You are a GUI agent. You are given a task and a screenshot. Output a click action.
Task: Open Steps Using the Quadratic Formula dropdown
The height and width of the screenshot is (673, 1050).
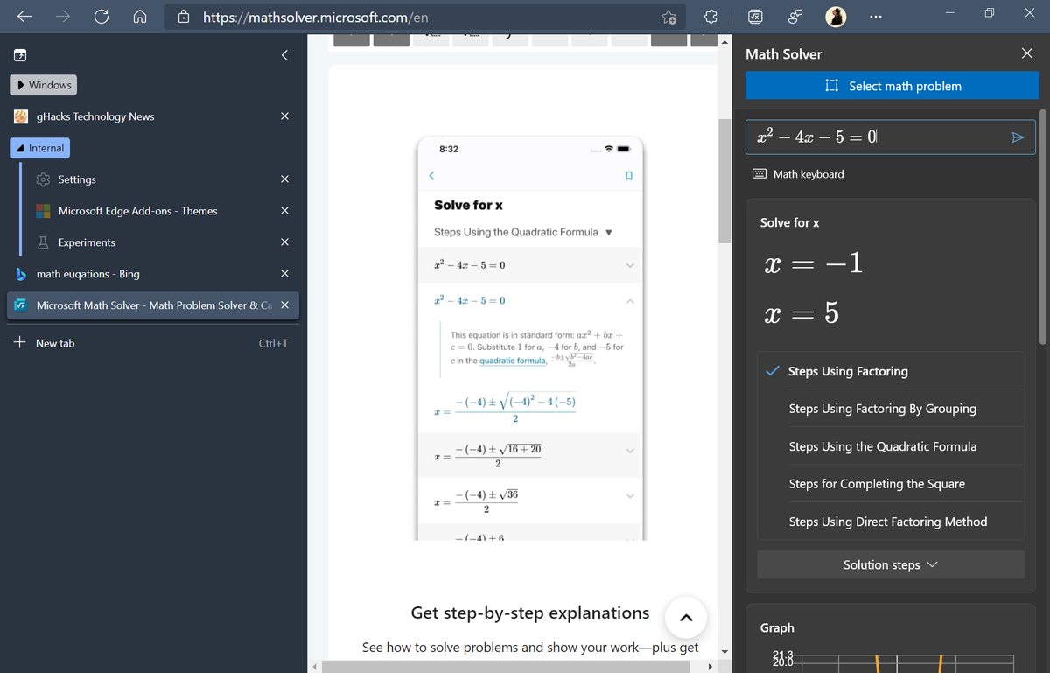522,232
